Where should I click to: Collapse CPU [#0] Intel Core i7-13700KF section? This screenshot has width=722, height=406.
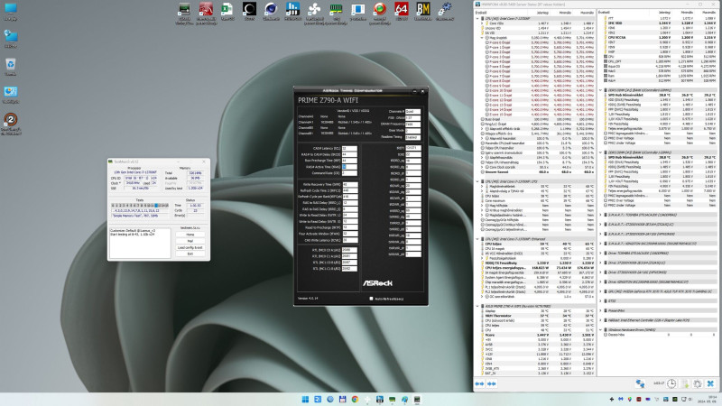tap(477, 18)
